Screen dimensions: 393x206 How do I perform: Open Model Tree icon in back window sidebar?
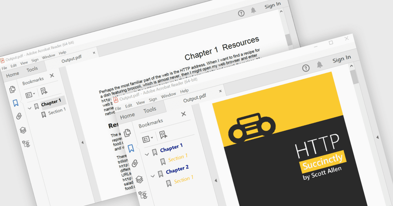click(x=26, y=144)
